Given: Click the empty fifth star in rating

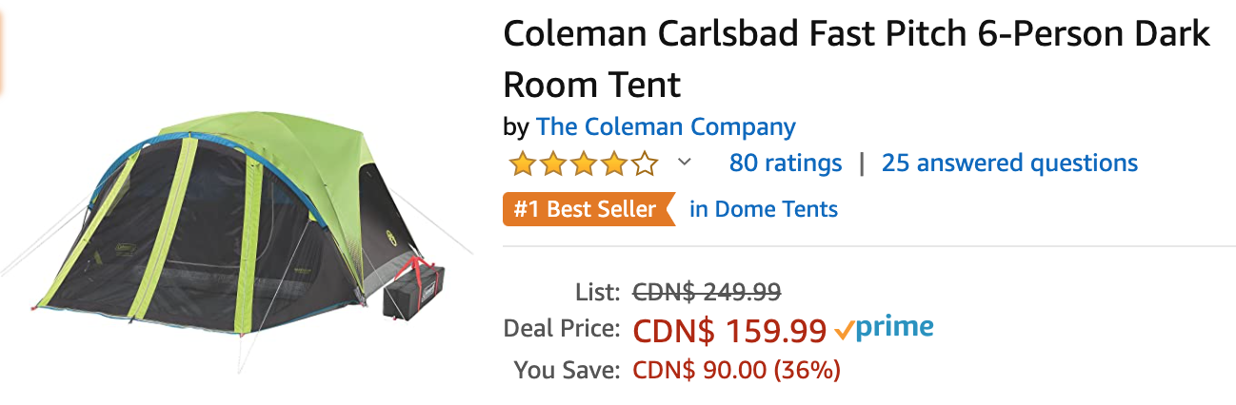Looking at the screenshot, I should coord(645,164).
